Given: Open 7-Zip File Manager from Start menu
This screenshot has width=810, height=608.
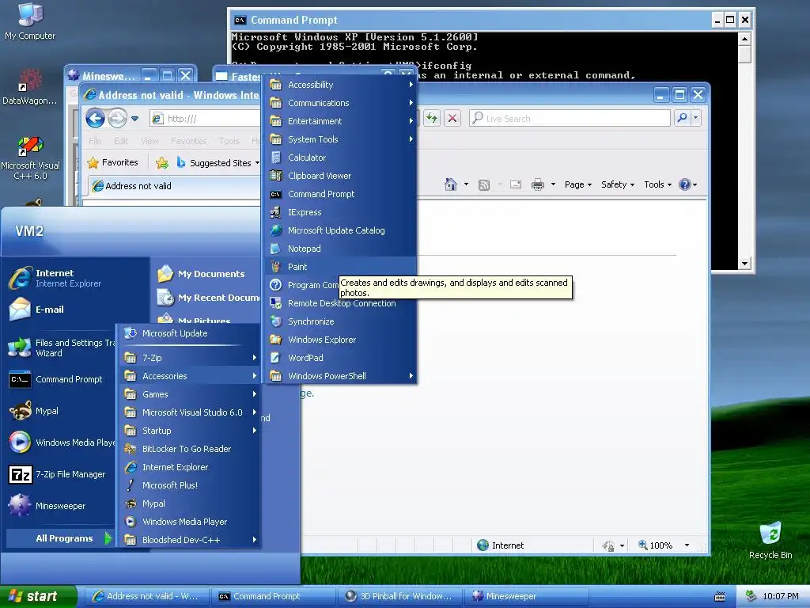Looking at the screenshot, I should click(61, 474).
